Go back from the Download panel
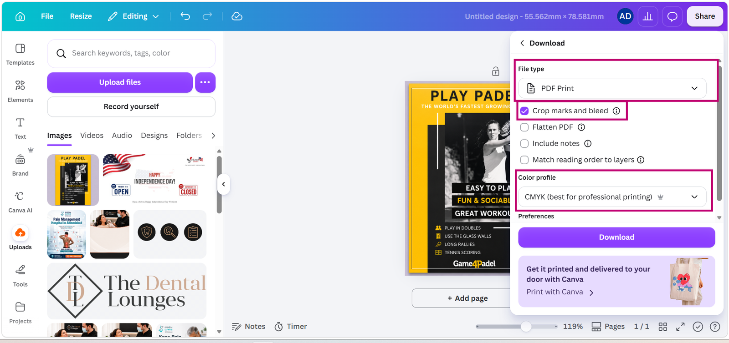The width and height of the screenshot is (729, 343). point(522,43)
